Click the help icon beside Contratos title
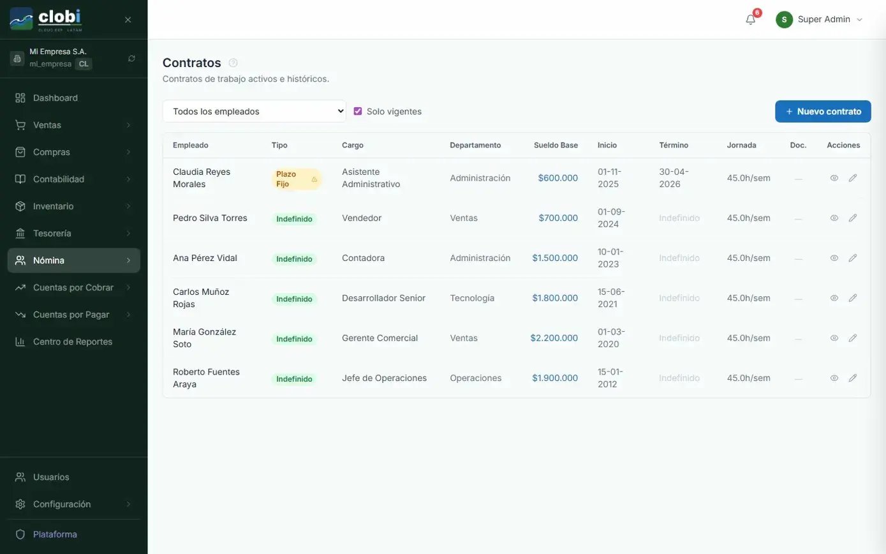Screen dimensions: 886x554 click(233, 63)
